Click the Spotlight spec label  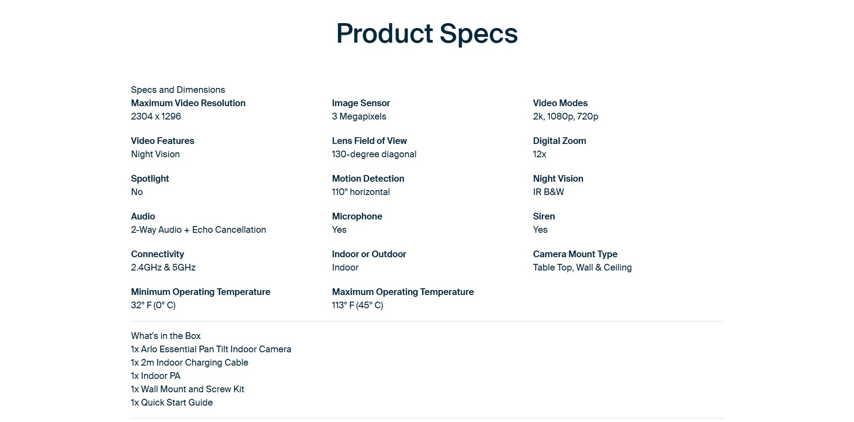(150, 179)
